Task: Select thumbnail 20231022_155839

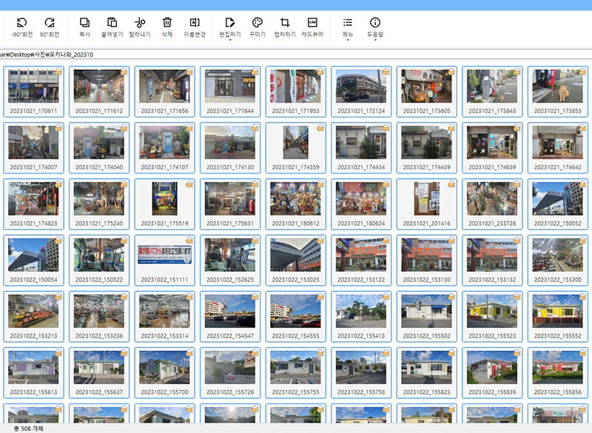Action: coord(492,372)
